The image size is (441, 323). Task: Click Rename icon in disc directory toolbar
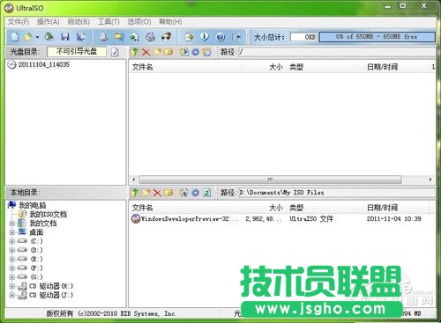tap(168, 52)
